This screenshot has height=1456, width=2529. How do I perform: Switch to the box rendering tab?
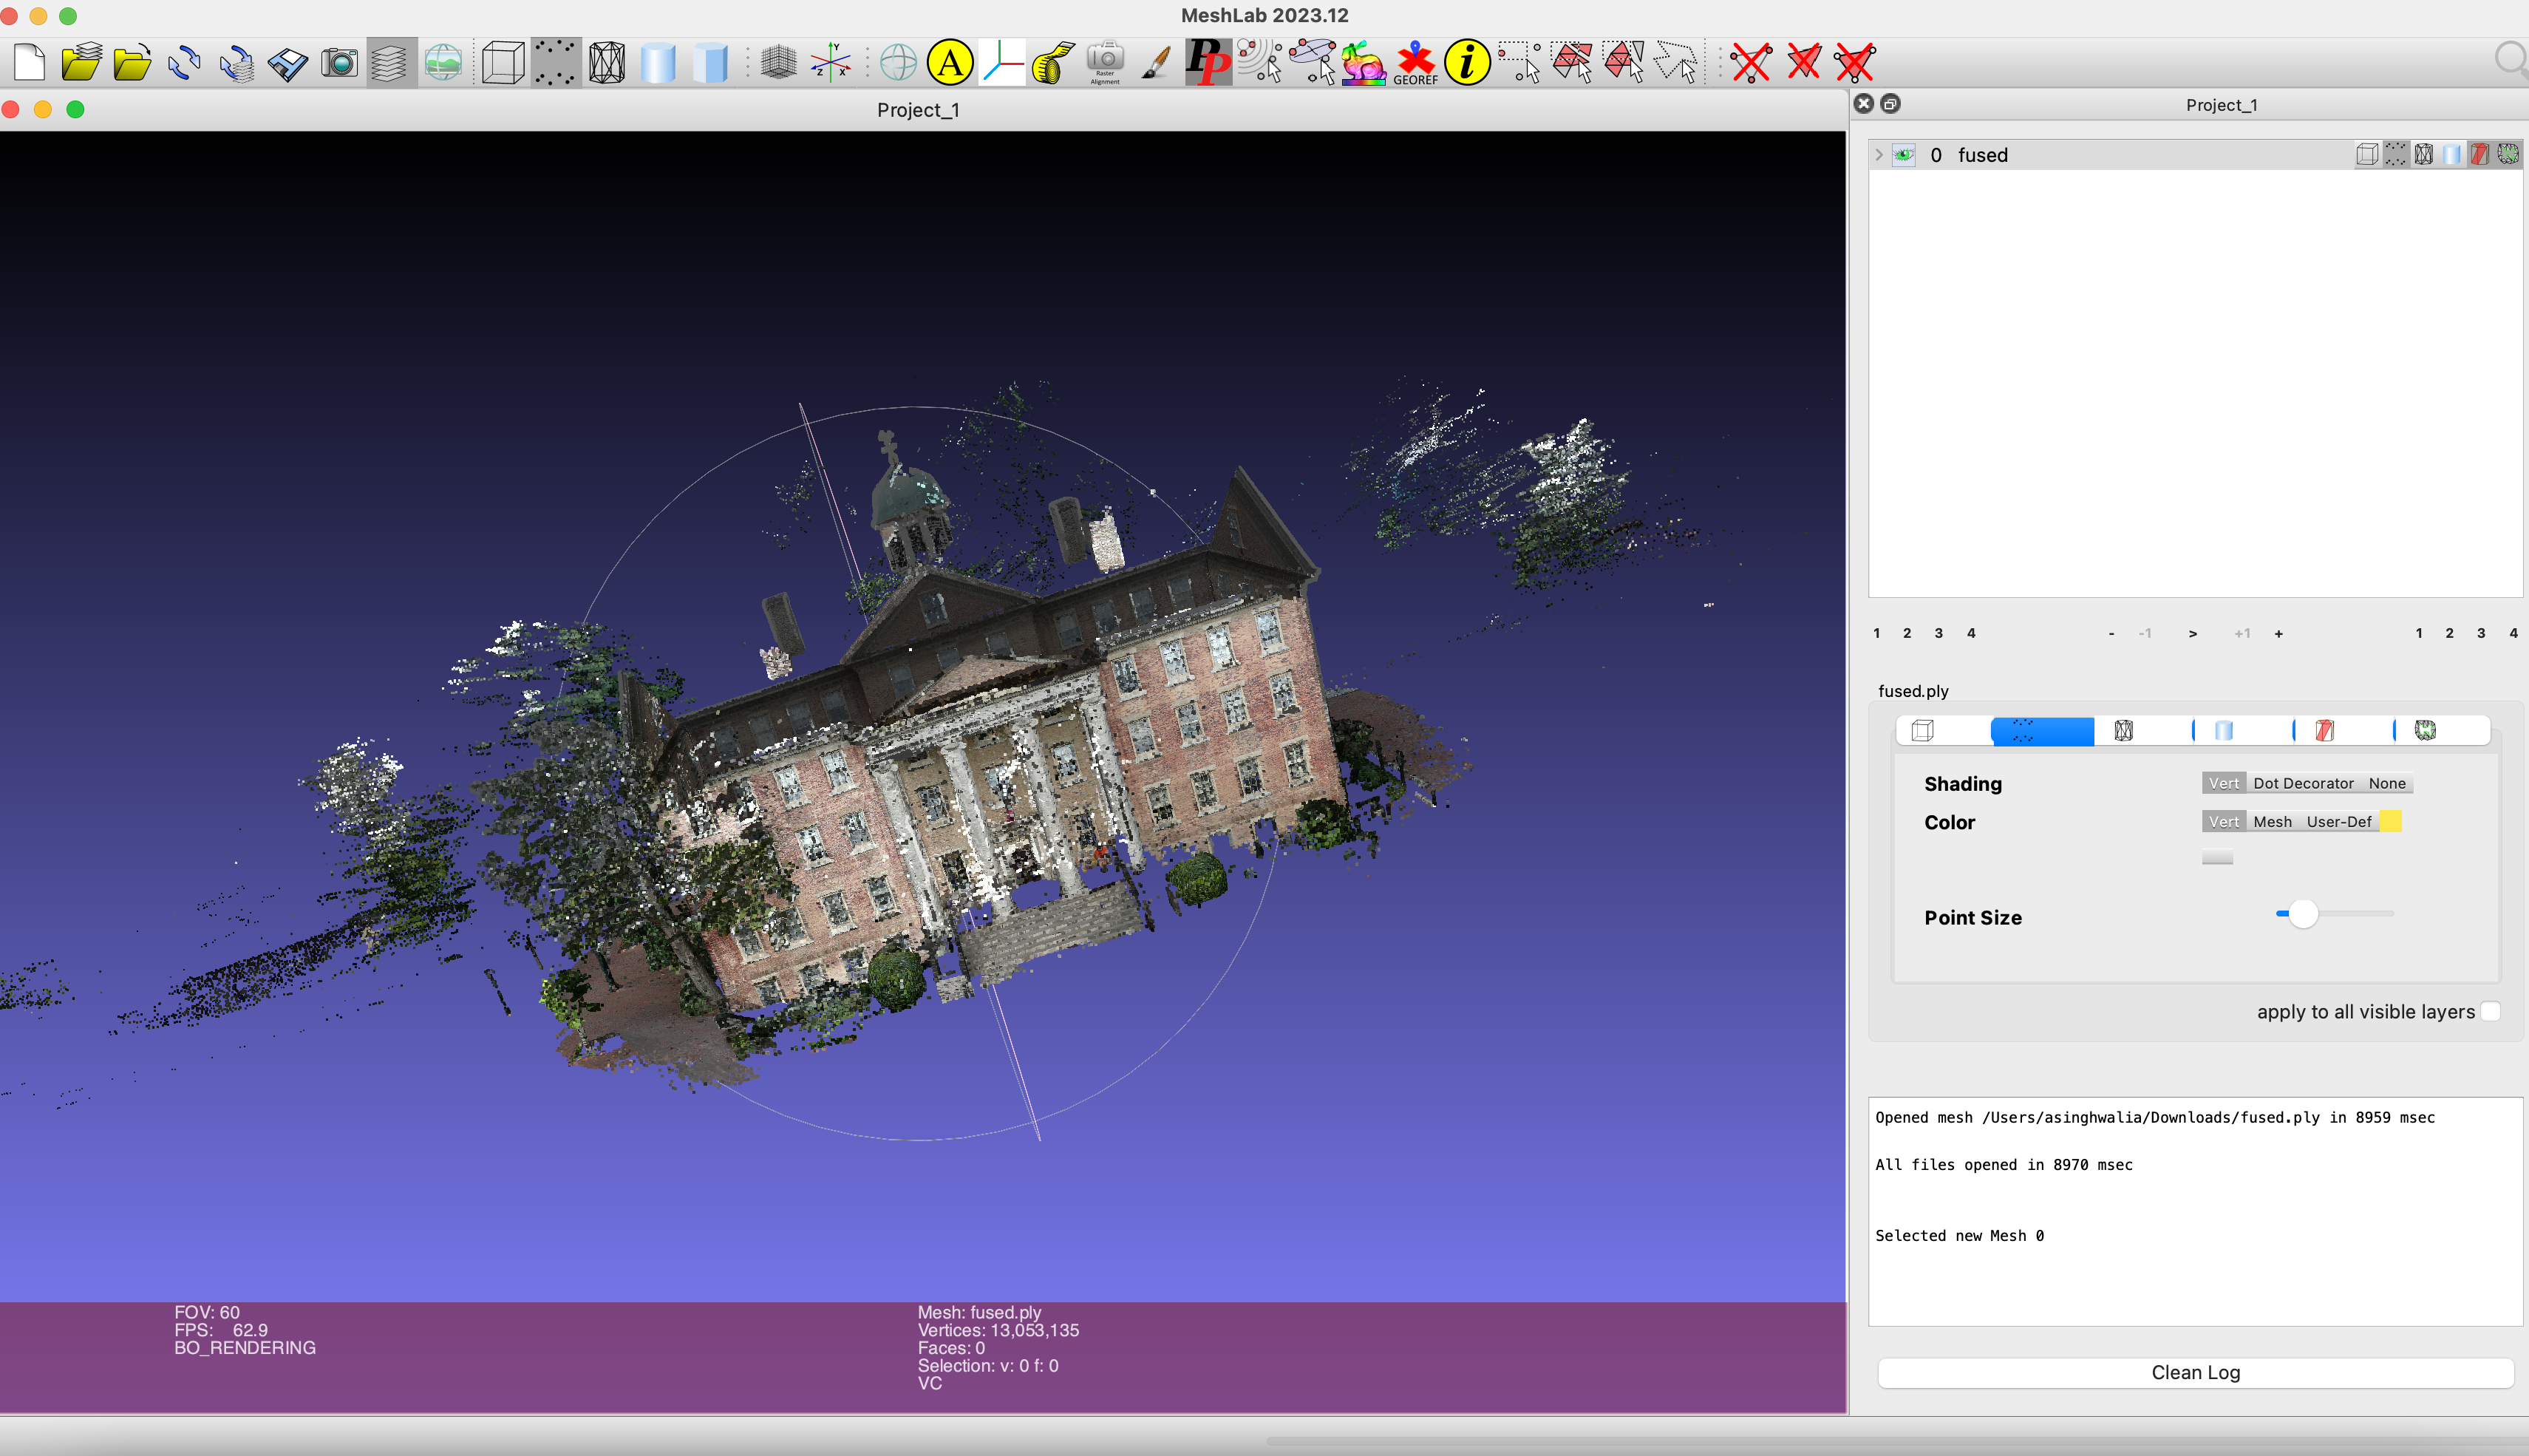coord(1922,730)
